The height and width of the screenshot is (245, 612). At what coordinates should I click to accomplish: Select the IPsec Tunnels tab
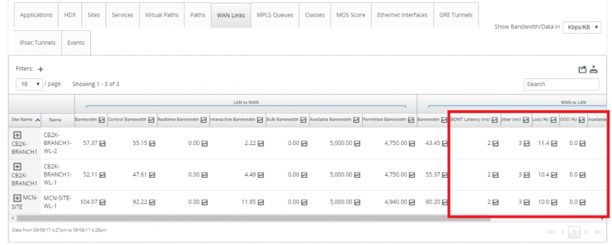(x=37, y=43)
